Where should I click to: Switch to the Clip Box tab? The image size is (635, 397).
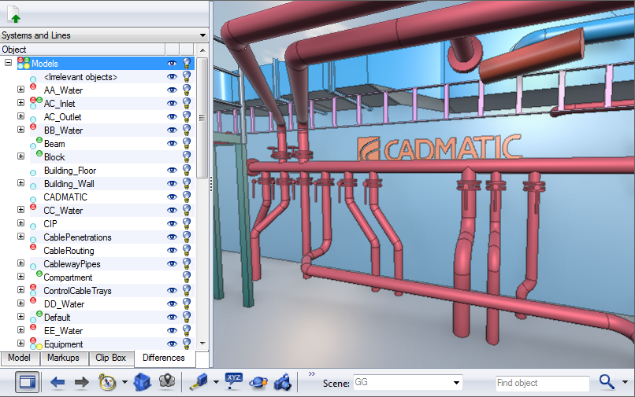pos(110,358)
